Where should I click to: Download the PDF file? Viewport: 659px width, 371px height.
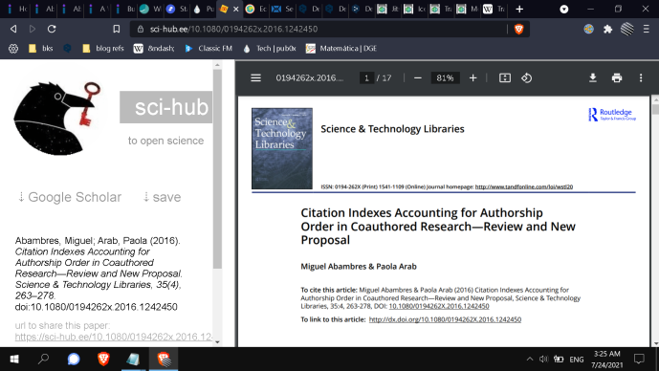pos(593,77)
